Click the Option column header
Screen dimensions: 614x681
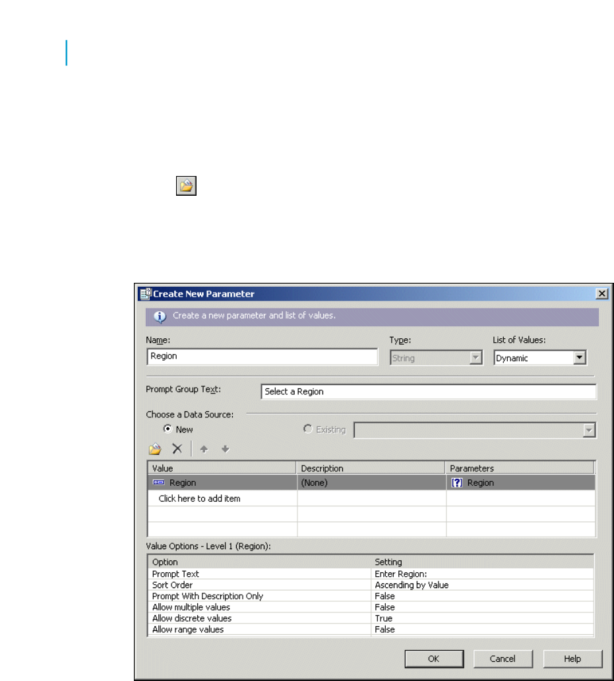point(259,562)
